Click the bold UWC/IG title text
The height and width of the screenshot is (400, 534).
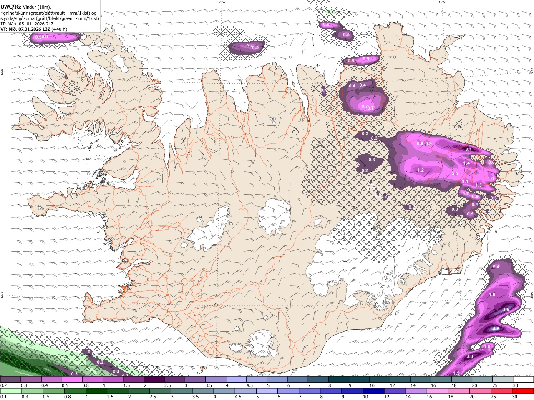point(10,7)
